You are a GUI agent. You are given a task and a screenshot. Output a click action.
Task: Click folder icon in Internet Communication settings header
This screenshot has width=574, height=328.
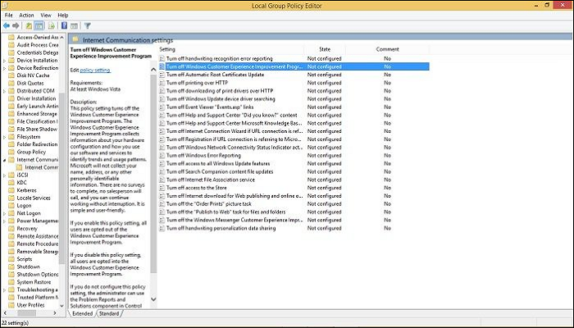75,39
